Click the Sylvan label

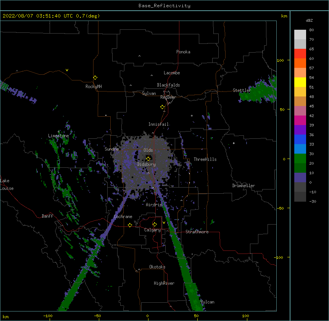[149, 93]
